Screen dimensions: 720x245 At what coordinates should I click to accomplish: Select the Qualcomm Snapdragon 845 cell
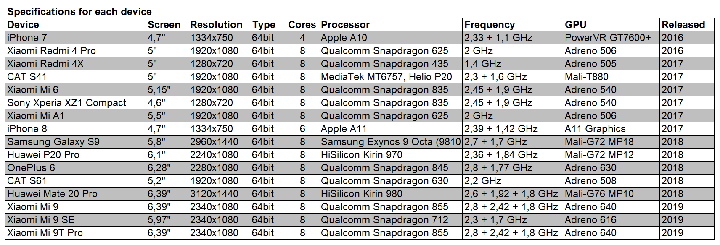pyautogui.click(x=384, y=168)
